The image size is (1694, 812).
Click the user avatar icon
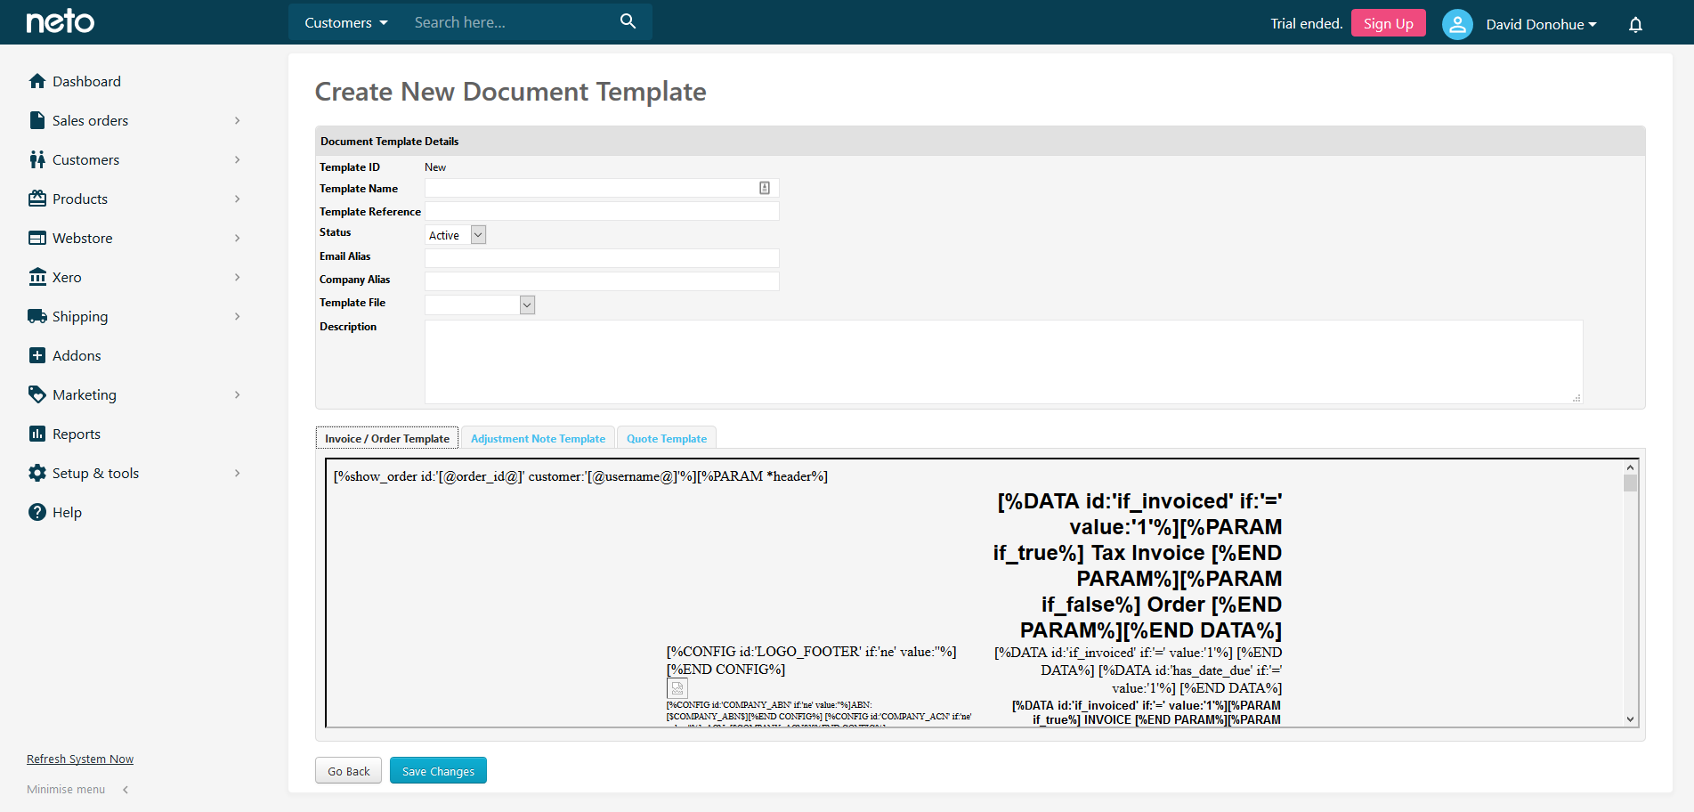click(1457, 24)
